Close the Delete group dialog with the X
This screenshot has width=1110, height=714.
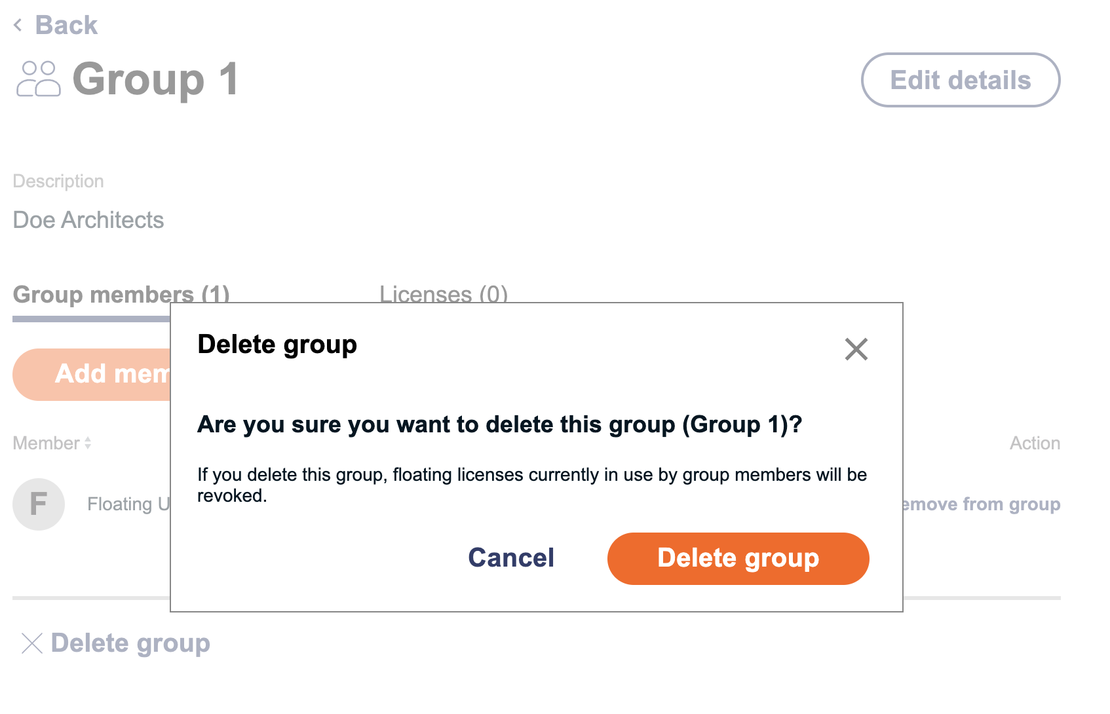(856, 350)
